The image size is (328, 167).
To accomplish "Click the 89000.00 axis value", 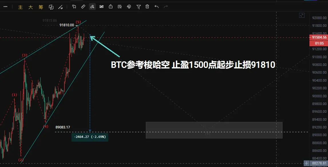I will pyautogui.click(x=319, y=135).
